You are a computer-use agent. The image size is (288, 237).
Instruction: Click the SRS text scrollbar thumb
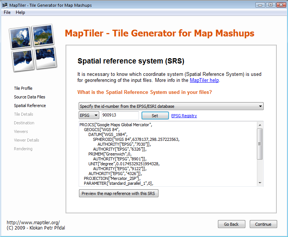coord(260,144)
